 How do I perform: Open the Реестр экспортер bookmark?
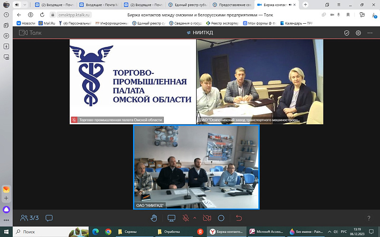[222, 23]
